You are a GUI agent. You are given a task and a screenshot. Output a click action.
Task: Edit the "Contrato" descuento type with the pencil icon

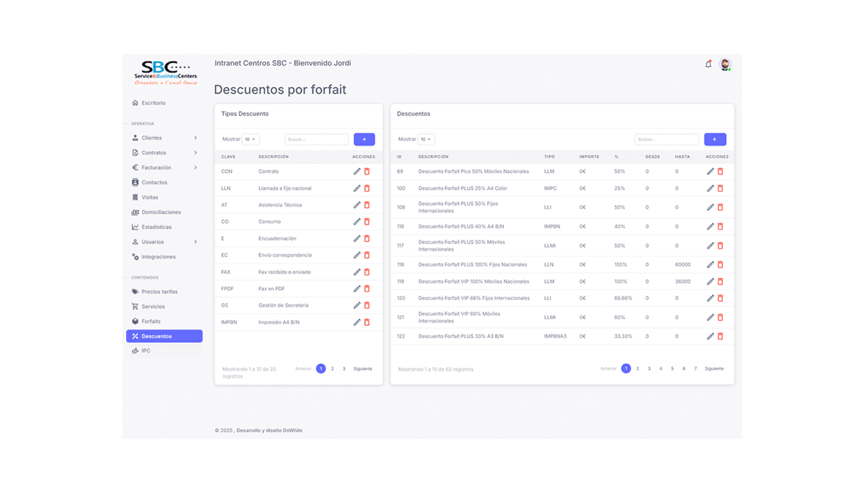357,171
